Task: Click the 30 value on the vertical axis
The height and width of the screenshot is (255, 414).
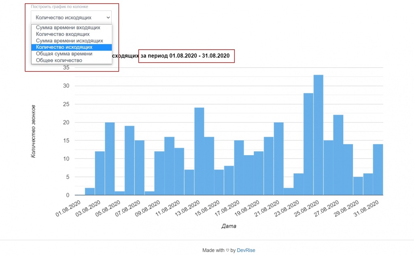Action: 66,86
